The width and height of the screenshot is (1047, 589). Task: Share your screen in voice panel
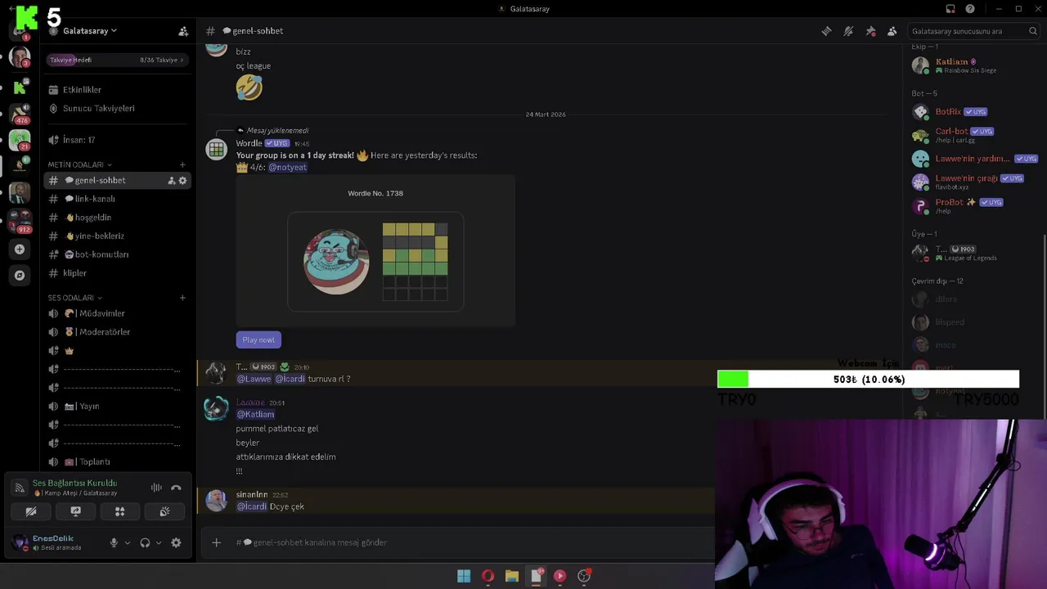(x=75, y=512)
